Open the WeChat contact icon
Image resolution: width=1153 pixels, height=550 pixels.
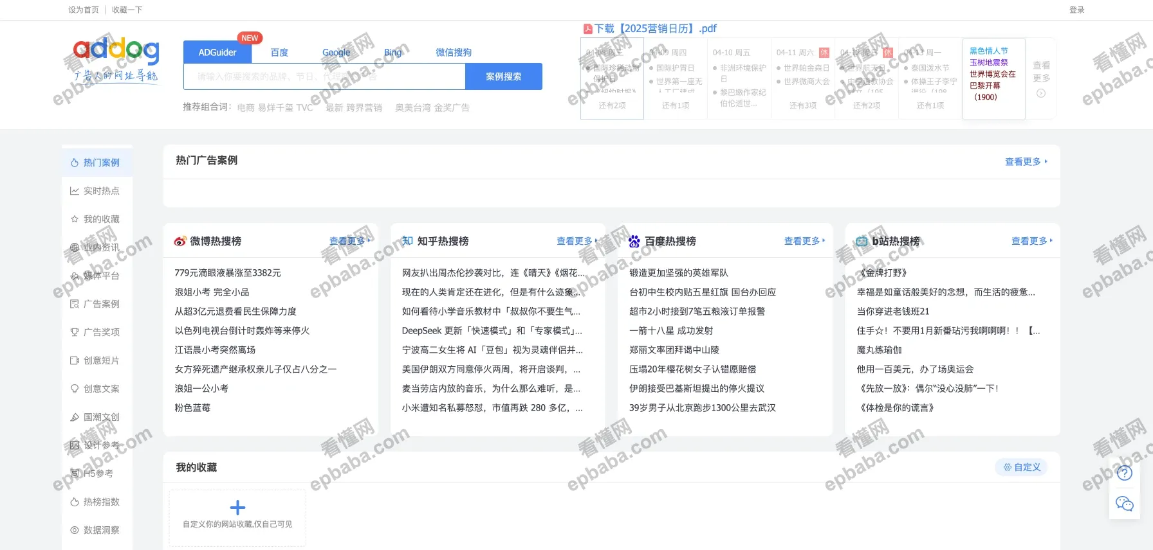point(1125,504)
